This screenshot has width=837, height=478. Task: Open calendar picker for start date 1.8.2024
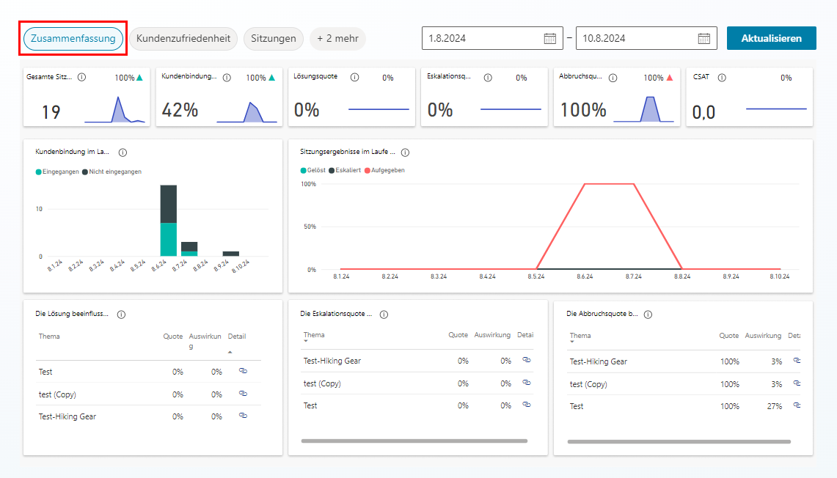click(x=549, y=39)
